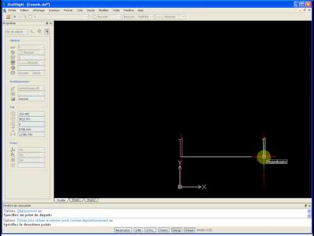Click the Vue field showing 0
The width and height of the screenshot is (314, 236).
31,125
